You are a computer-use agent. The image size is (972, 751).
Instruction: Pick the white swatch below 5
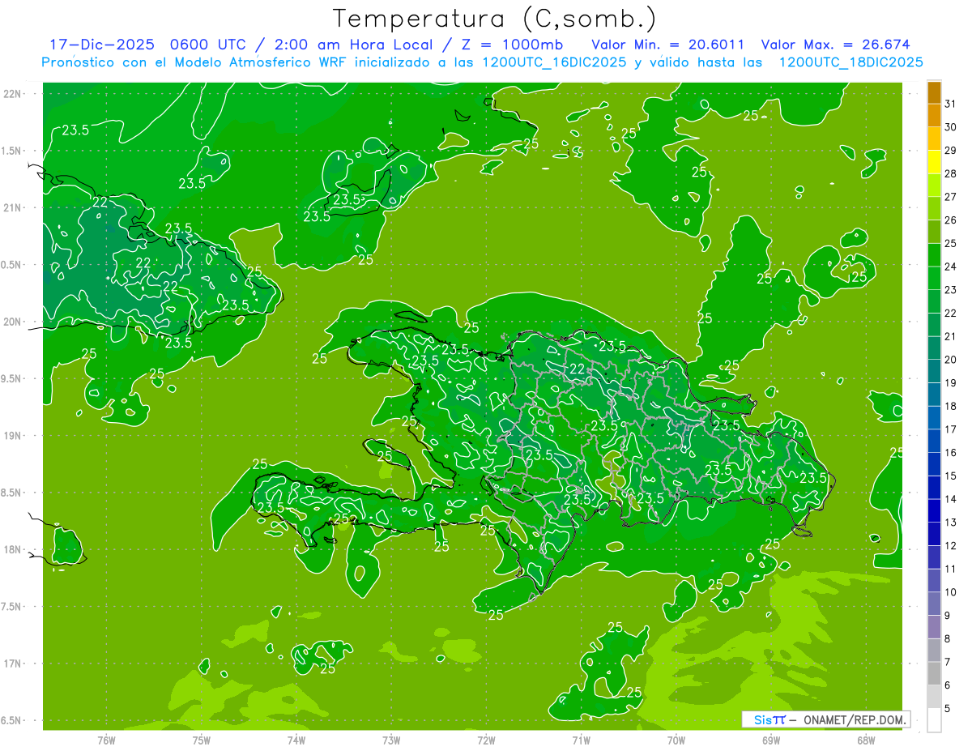coord(934,720)
